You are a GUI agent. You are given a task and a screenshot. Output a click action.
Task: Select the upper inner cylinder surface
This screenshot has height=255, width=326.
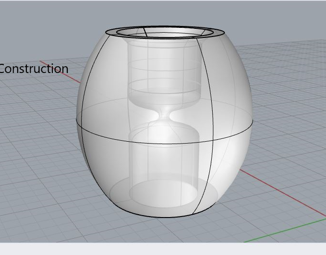[x=165, y=69]
